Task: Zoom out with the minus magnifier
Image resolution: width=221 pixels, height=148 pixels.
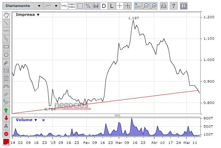Action: point(146,6)
